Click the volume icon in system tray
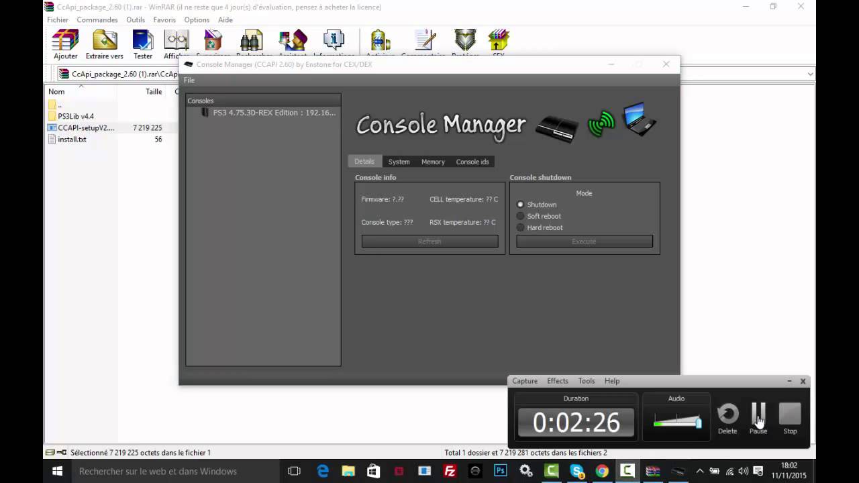This screenshot has width=859, height=483. tap(744, 471)
